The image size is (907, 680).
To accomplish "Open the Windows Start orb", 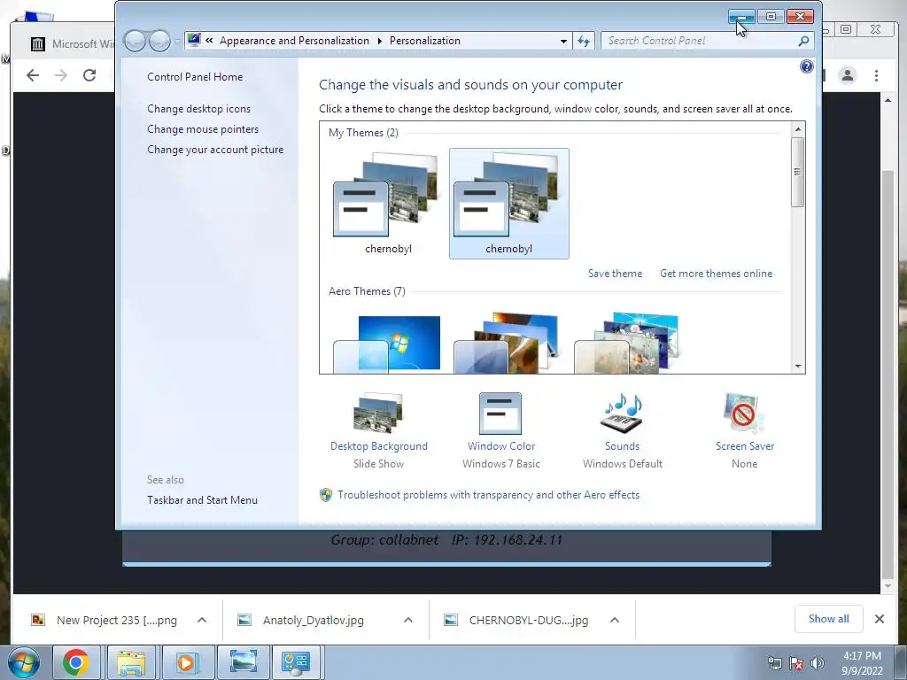I will [x=24, y=662].
